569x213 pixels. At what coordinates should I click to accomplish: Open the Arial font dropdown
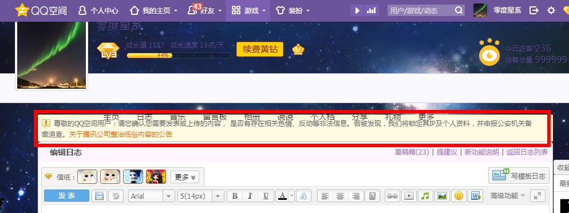click(x=151, y=196)
